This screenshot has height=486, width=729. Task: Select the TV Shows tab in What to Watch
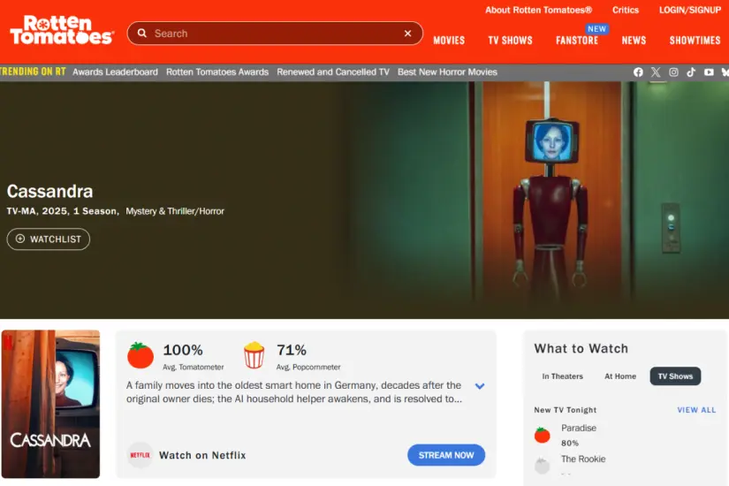click(x=675, y=376)
